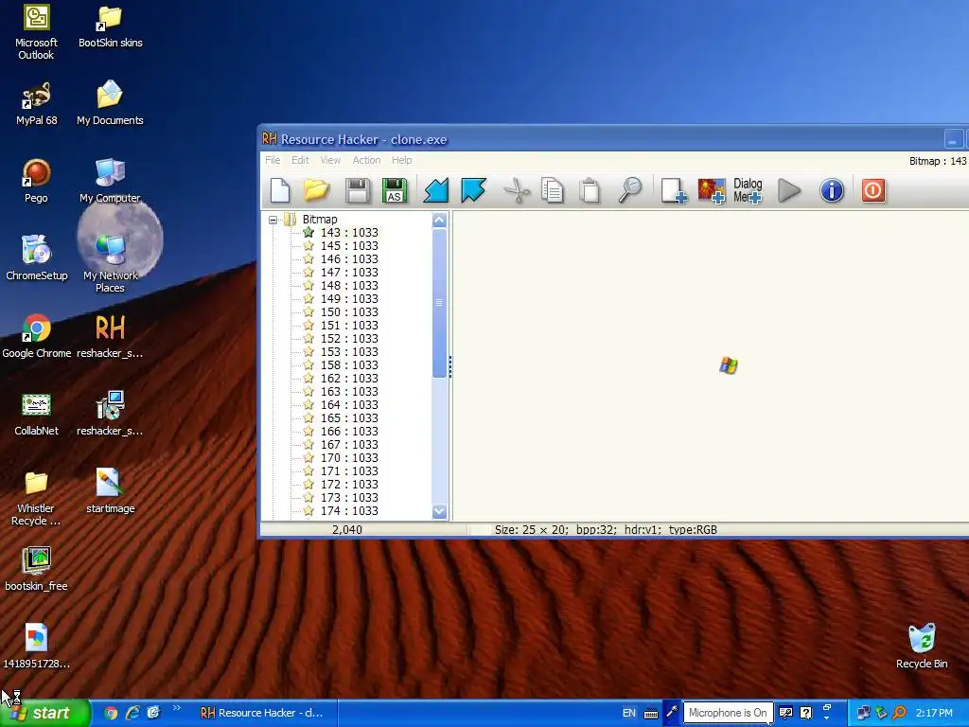Select the MyPal 68 desktop icon
969x727 pixels.
pos(37,103)
